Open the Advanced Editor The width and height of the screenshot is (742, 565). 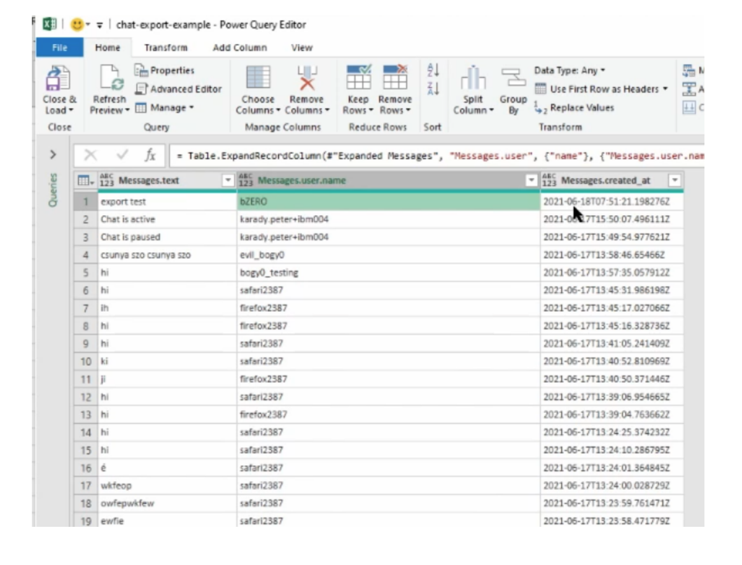(178, 89)
